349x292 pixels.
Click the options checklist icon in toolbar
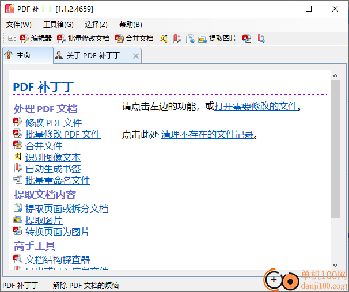click(12, 39)
